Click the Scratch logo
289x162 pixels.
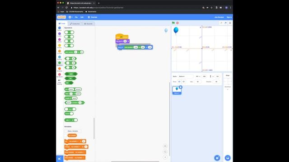pyautogui.click(x=61, y=17)
